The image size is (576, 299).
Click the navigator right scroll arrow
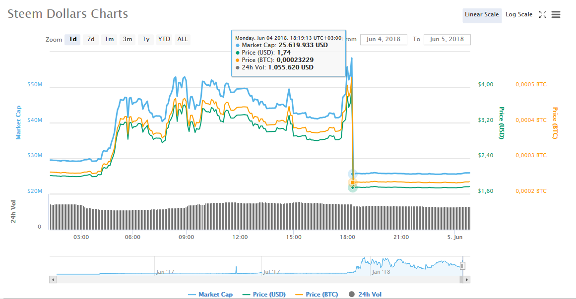click(467, 280)
